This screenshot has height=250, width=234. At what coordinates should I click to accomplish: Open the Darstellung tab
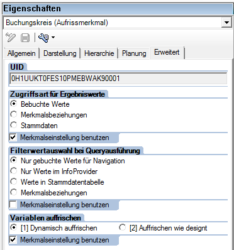[60, 53]
